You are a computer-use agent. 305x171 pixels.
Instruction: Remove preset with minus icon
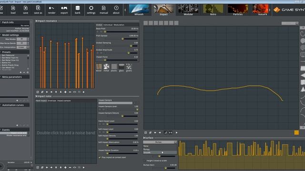pos(24,72)
